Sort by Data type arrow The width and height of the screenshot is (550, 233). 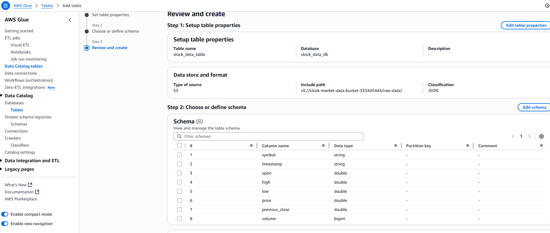pyautogui.click(x=396, y=146)
